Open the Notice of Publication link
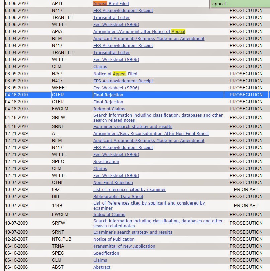The image size is (270, 271). coord(114,239)
